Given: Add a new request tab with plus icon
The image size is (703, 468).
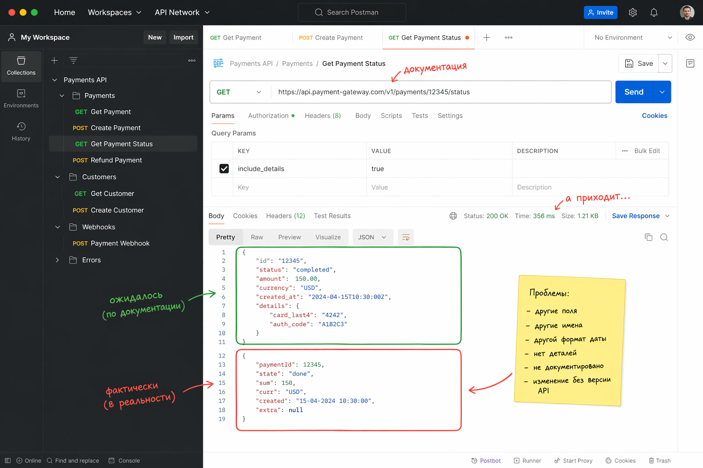Looking at the screenshot, I should coord(487,37).
